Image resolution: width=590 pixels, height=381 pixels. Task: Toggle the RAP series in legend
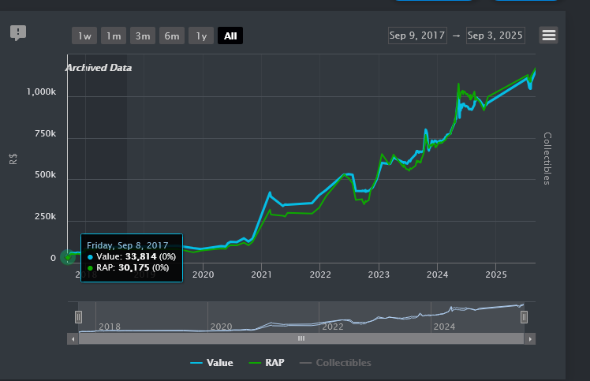tap(267, 363)
